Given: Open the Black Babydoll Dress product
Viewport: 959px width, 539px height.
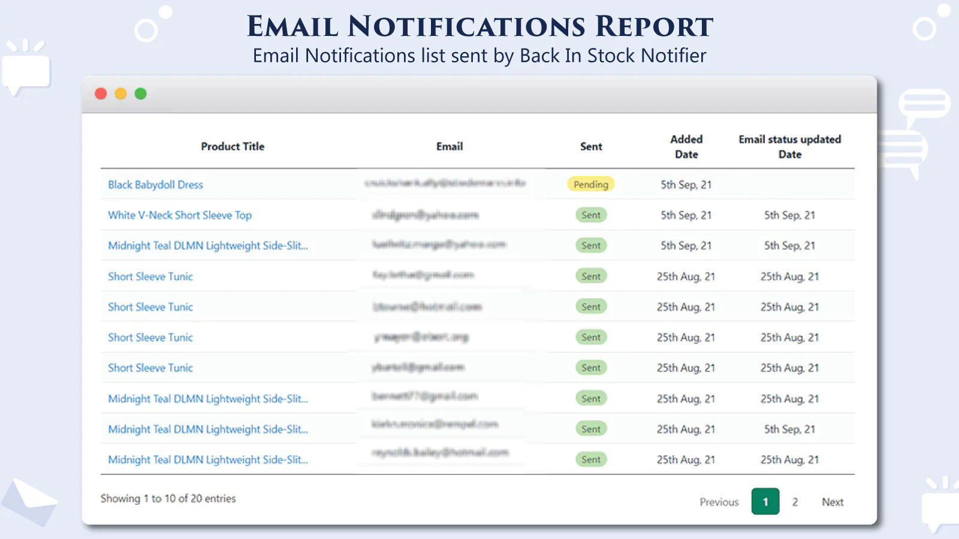Looking at the screenshot, I should tap(155, 184).
